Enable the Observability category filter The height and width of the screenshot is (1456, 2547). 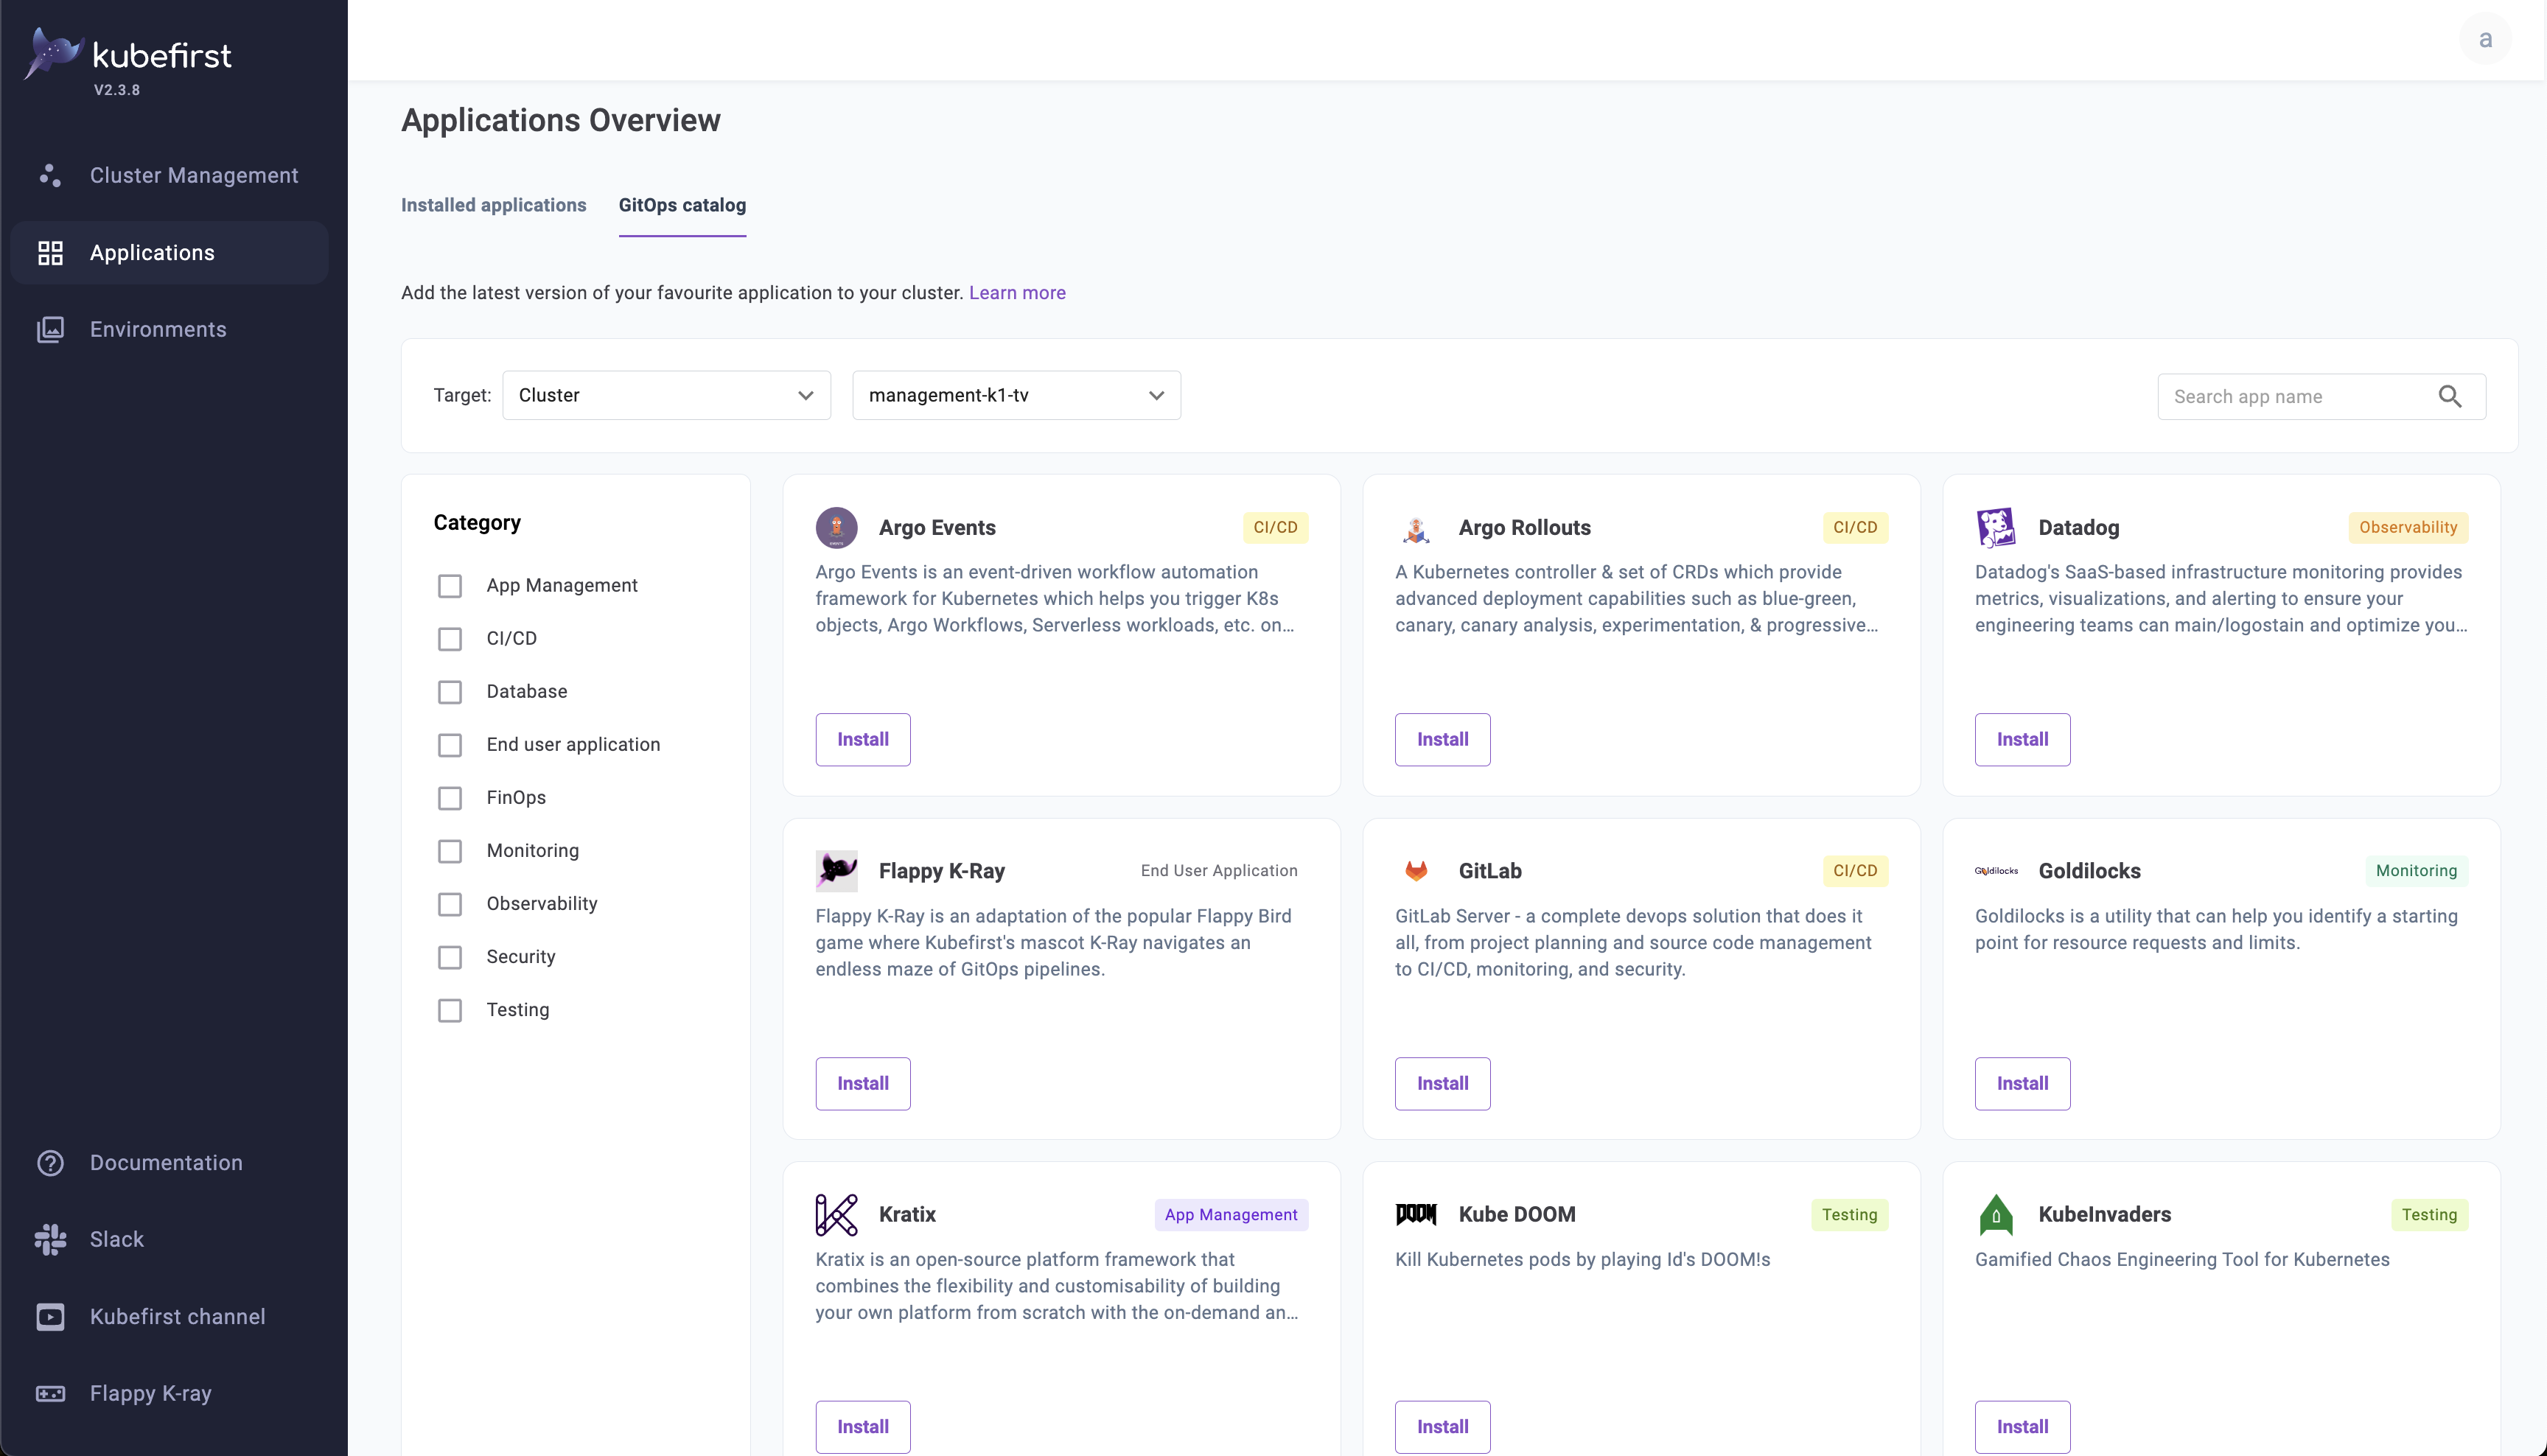click(x=450, y=903)
